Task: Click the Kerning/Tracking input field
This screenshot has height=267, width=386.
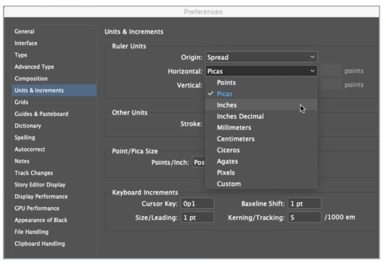Action: pos(304,217)
